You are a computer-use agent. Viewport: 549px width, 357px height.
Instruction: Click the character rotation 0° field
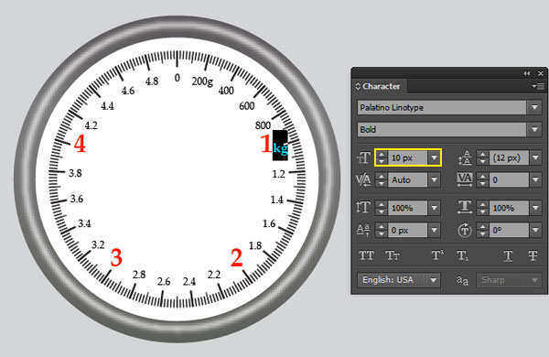pyautogui.click(x=509, y=231)
